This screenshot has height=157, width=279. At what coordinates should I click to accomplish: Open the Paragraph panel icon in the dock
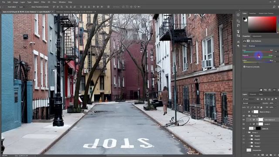click(238, 46)
